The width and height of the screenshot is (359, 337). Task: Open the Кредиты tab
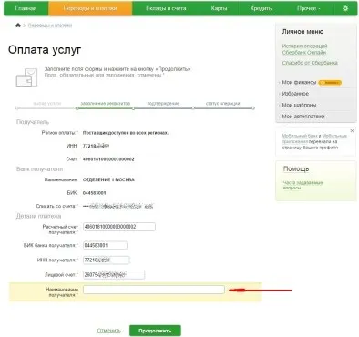(262, 8)
